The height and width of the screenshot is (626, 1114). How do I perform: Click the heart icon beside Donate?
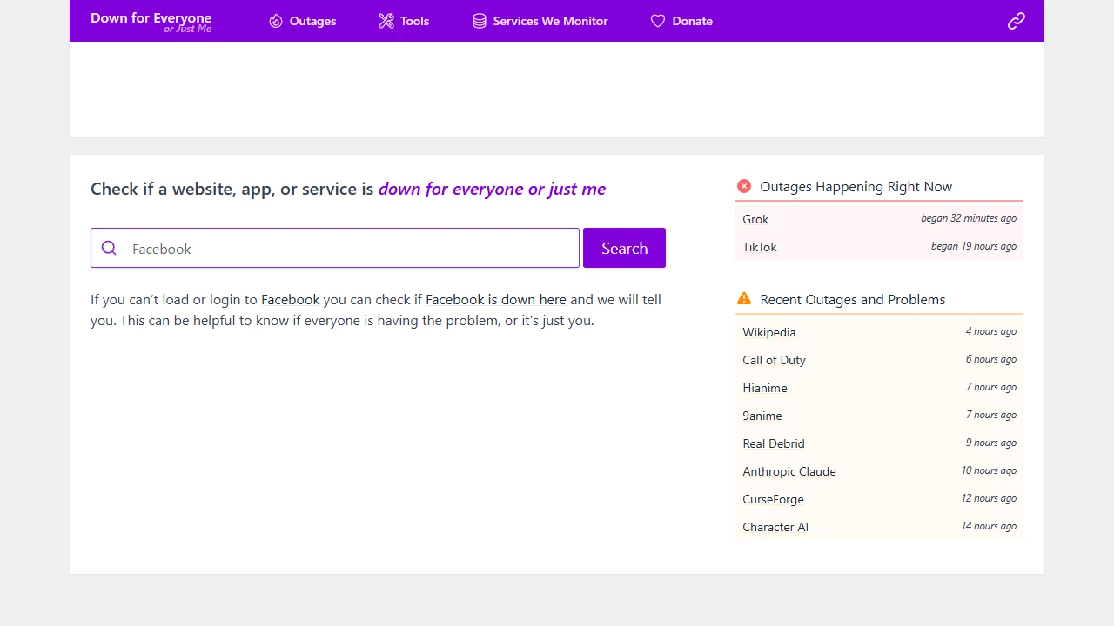pyautogui.click(x=658, y=21)
